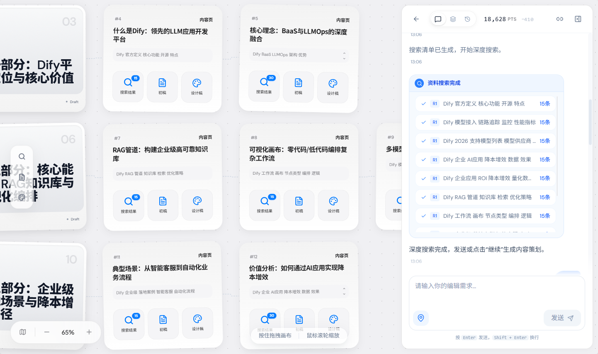Viewport: 598px width, 354px height.
Task: Open the draft (初稿) on card #4
Action: coord(162,87)
